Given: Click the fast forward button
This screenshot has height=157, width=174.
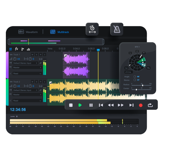Looking at the screenshot, I should tap(121, 105).
